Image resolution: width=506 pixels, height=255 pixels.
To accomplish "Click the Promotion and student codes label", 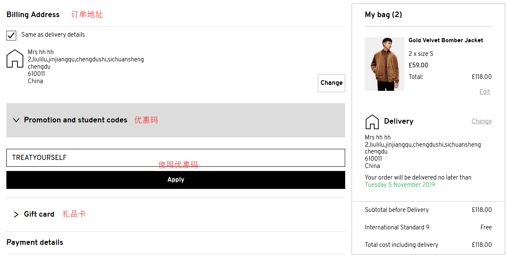I will click(76, 120).
